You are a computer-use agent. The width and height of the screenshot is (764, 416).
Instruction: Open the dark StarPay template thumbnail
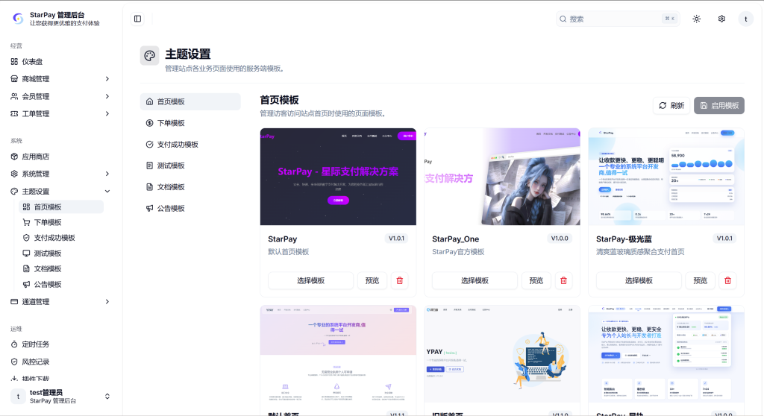tap(338, 177)
